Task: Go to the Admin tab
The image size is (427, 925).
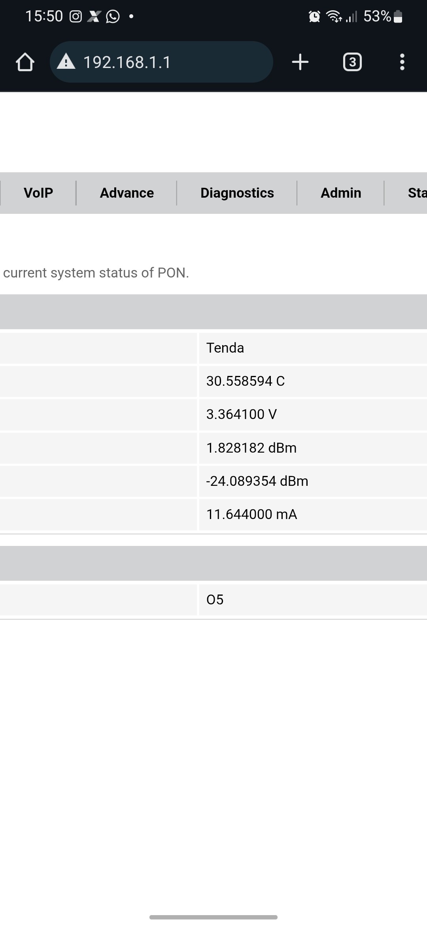Action: click(x=341, y=193)
